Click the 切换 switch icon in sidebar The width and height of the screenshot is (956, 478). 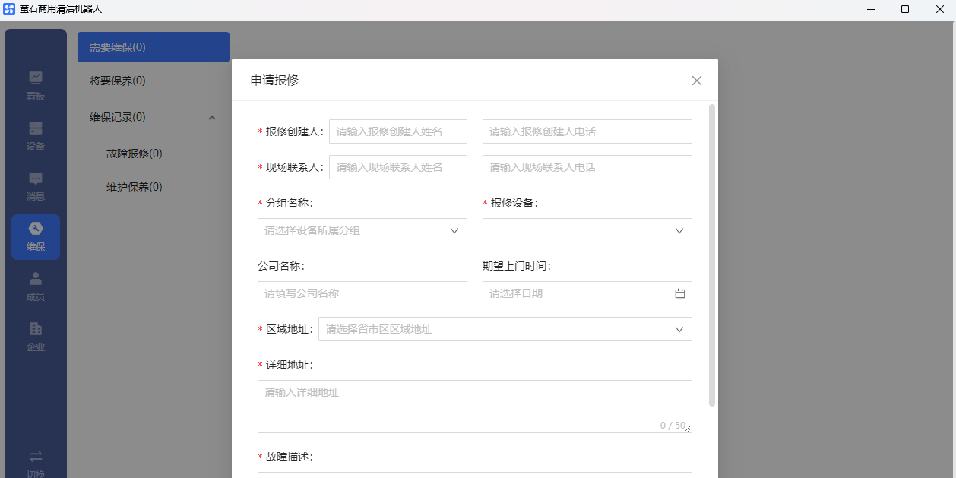[36, 457]
